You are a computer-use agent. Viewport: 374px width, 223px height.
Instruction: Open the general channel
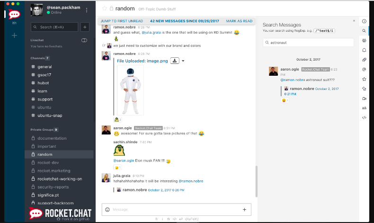pos(45,67)
